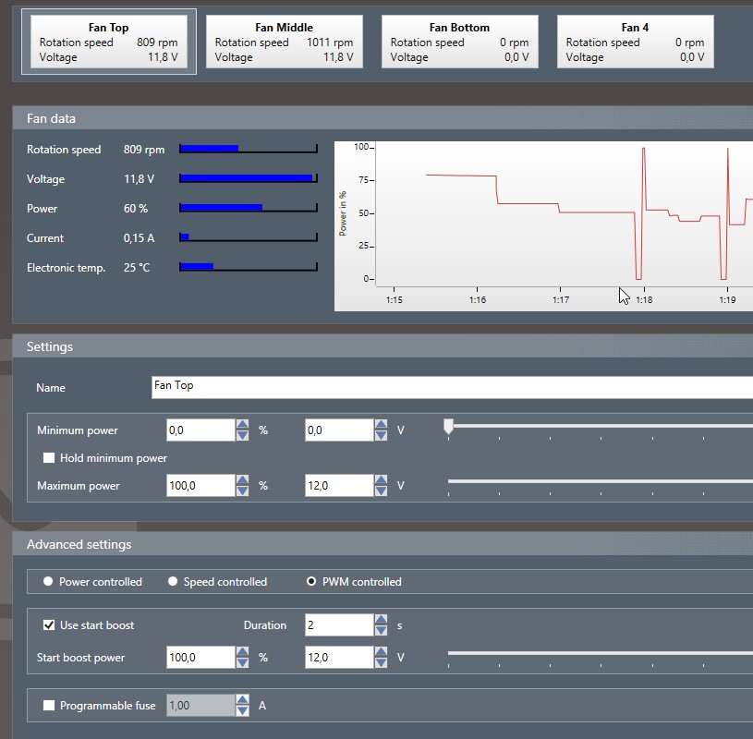Click the Settings section header
753x739 pixels.
[383, 346]
